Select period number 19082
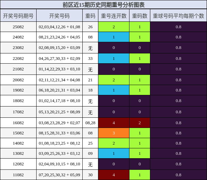 tap(18, 90)
